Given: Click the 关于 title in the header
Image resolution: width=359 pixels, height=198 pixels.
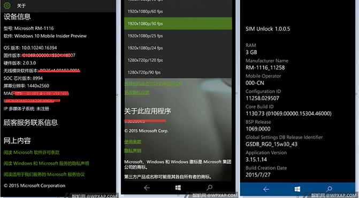Looking at the screenshot, I should [21, 6].
